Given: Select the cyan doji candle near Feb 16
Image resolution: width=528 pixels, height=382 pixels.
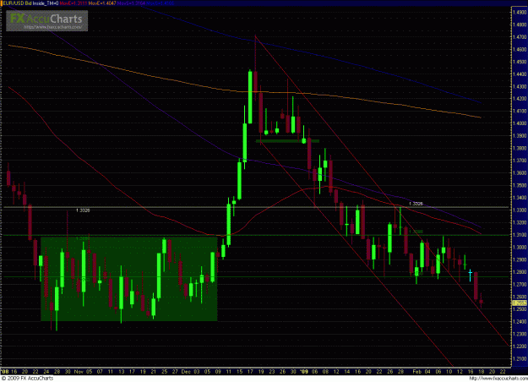Looking at the screenshot, I should (471, 276).
